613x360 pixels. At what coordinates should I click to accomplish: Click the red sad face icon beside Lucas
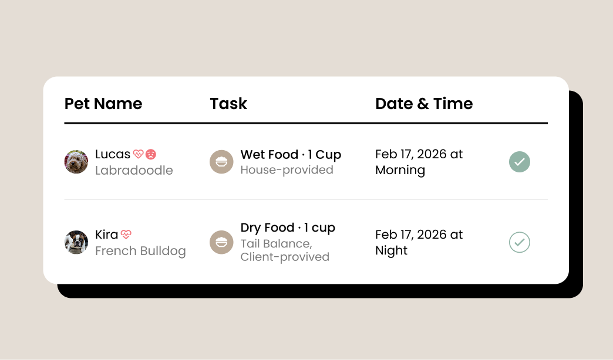151,155
